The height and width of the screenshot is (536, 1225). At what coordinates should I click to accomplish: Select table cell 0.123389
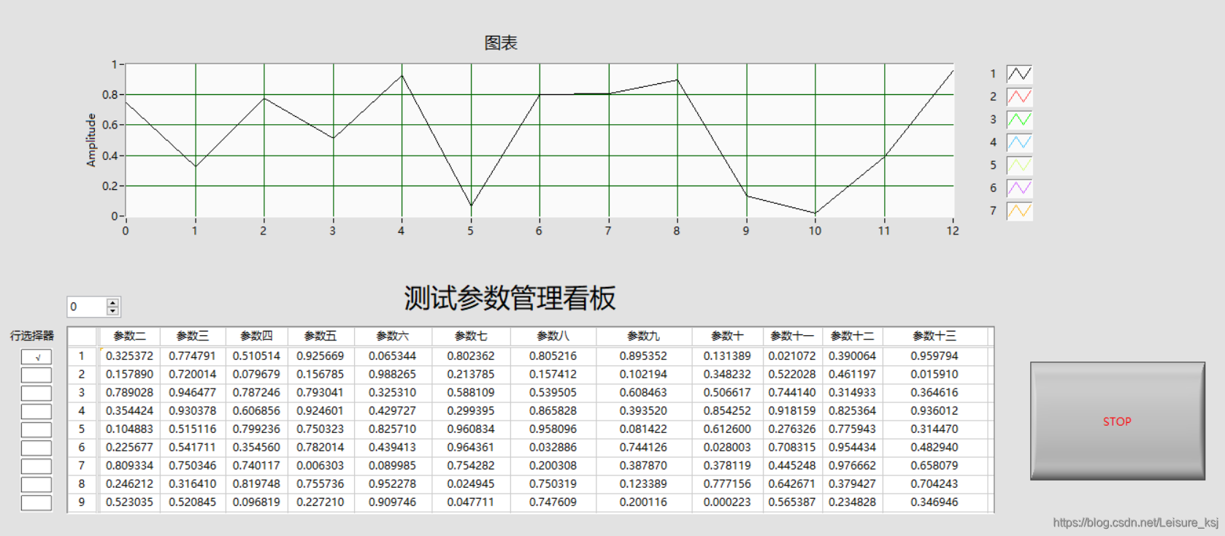pos(643,484)
